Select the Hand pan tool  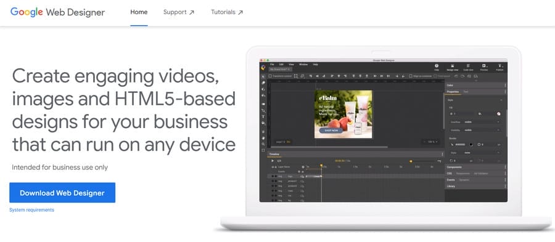pyautogui.click(x=263, y=138)
